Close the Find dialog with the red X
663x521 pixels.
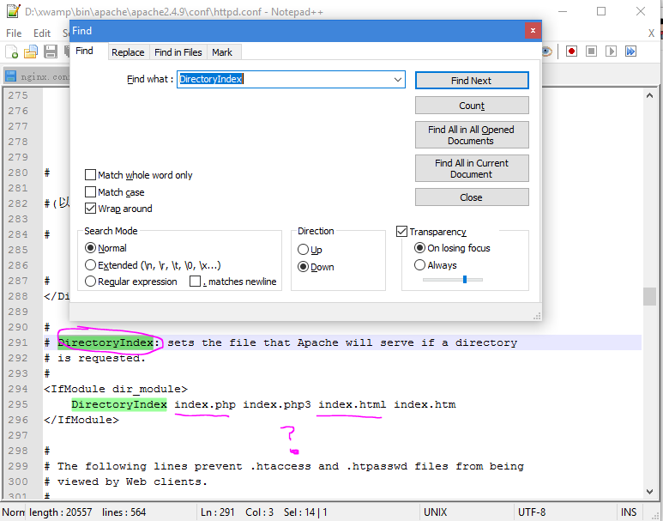click(x=533, y=31)
